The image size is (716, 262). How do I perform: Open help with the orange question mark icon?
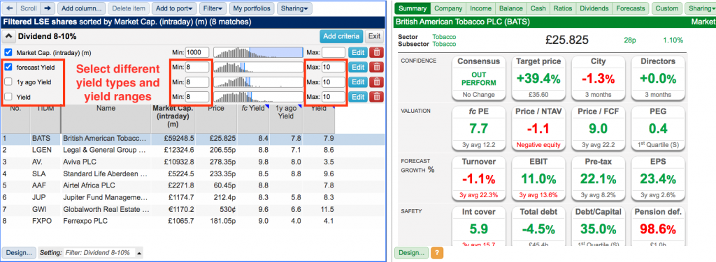coord(437,252)
